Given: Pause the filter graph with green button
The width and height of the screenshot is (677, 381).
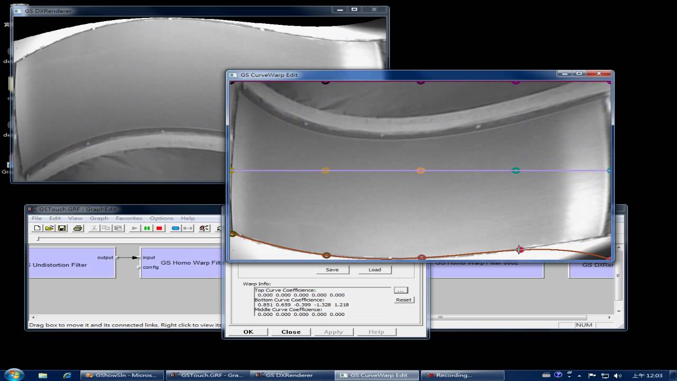Looking at the screenshot, I should coord(147,228).
